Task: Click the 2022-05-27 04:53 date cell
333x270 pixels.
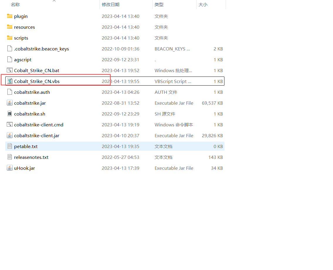Action: click(120, 157)
